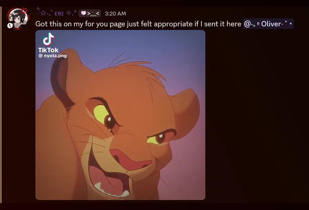This screenshot has height=210, width=309.
Task: Click the red anger mark avatar decoration
Action: coord(24,11)
